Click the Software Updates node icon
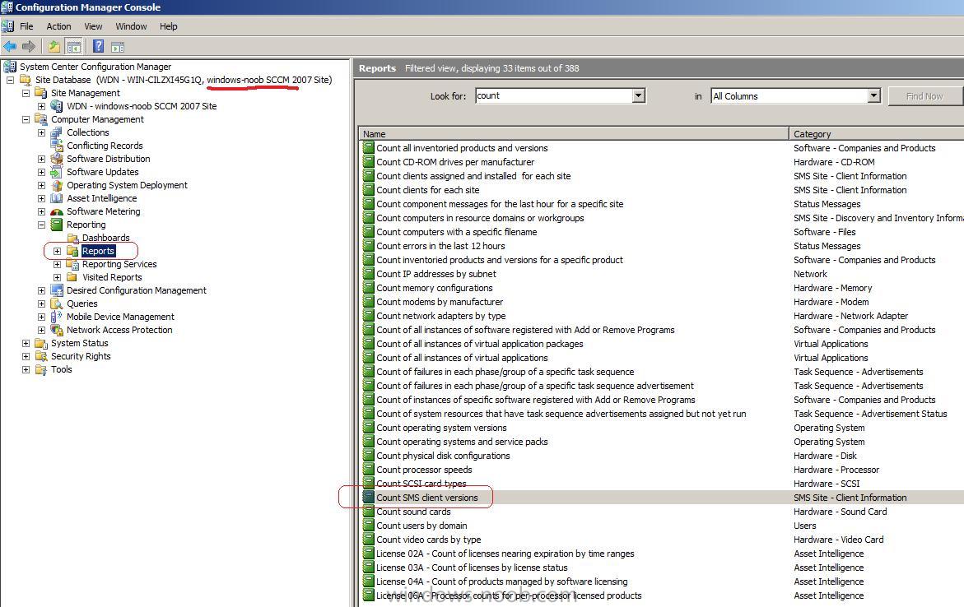Screen dimensions: 964x607 [57, 172]
